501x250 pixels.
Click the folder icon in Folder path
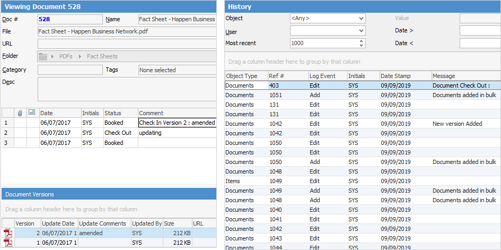click(x=43, y=56)
